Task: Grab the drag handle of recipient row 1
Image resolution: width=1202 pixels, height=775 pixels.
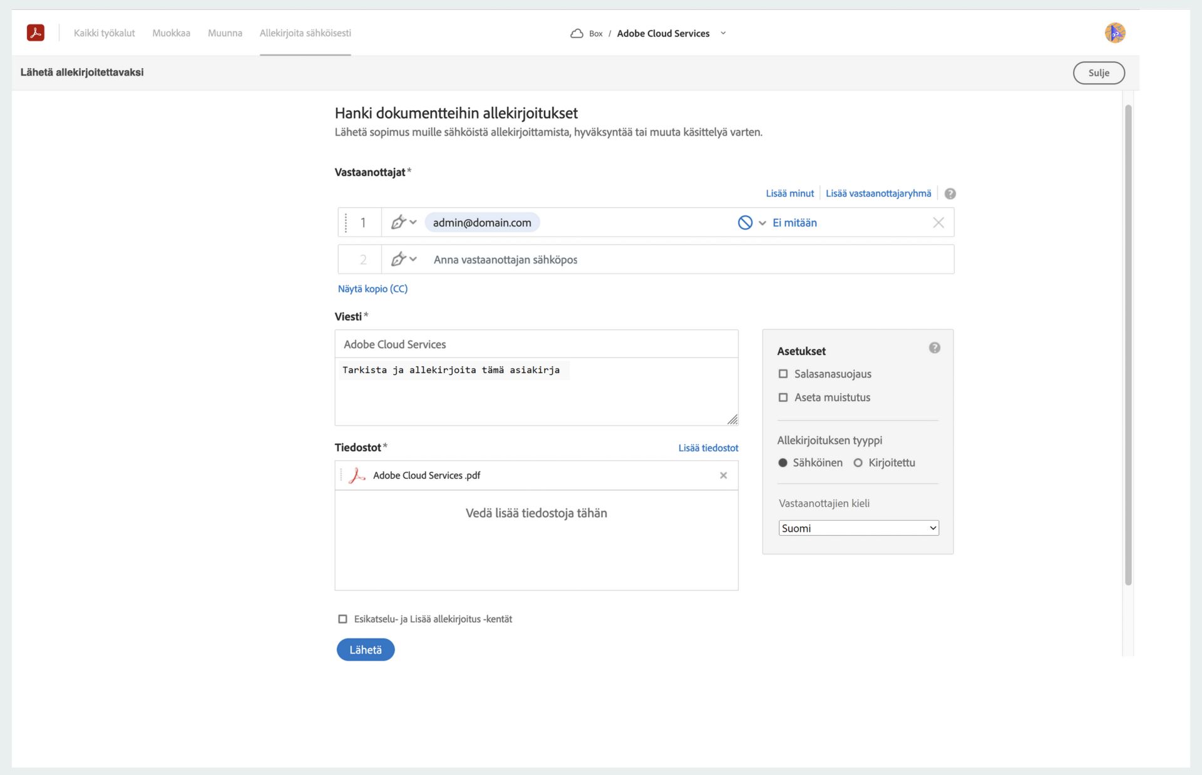Action: click(346, 222)
